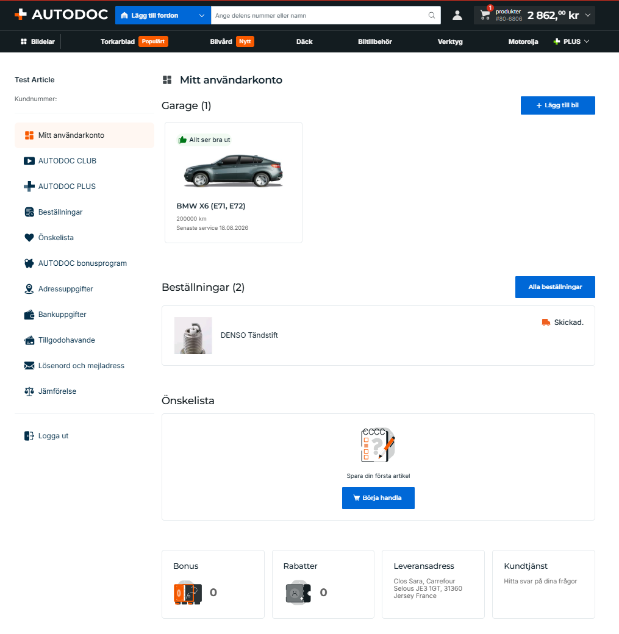Click the #80-6806 cart number
Image resolution: width=619 pixels, height=634 pixels.
coord(509,19)
